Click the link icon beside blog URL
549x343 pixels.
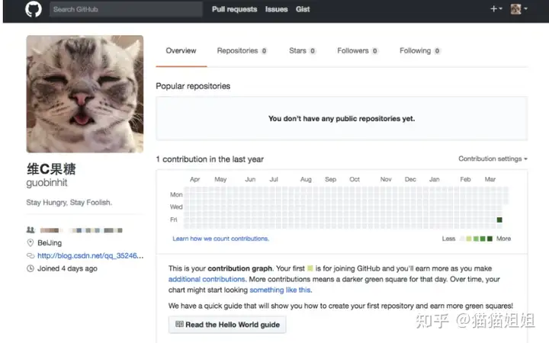(x=30, y=256)
